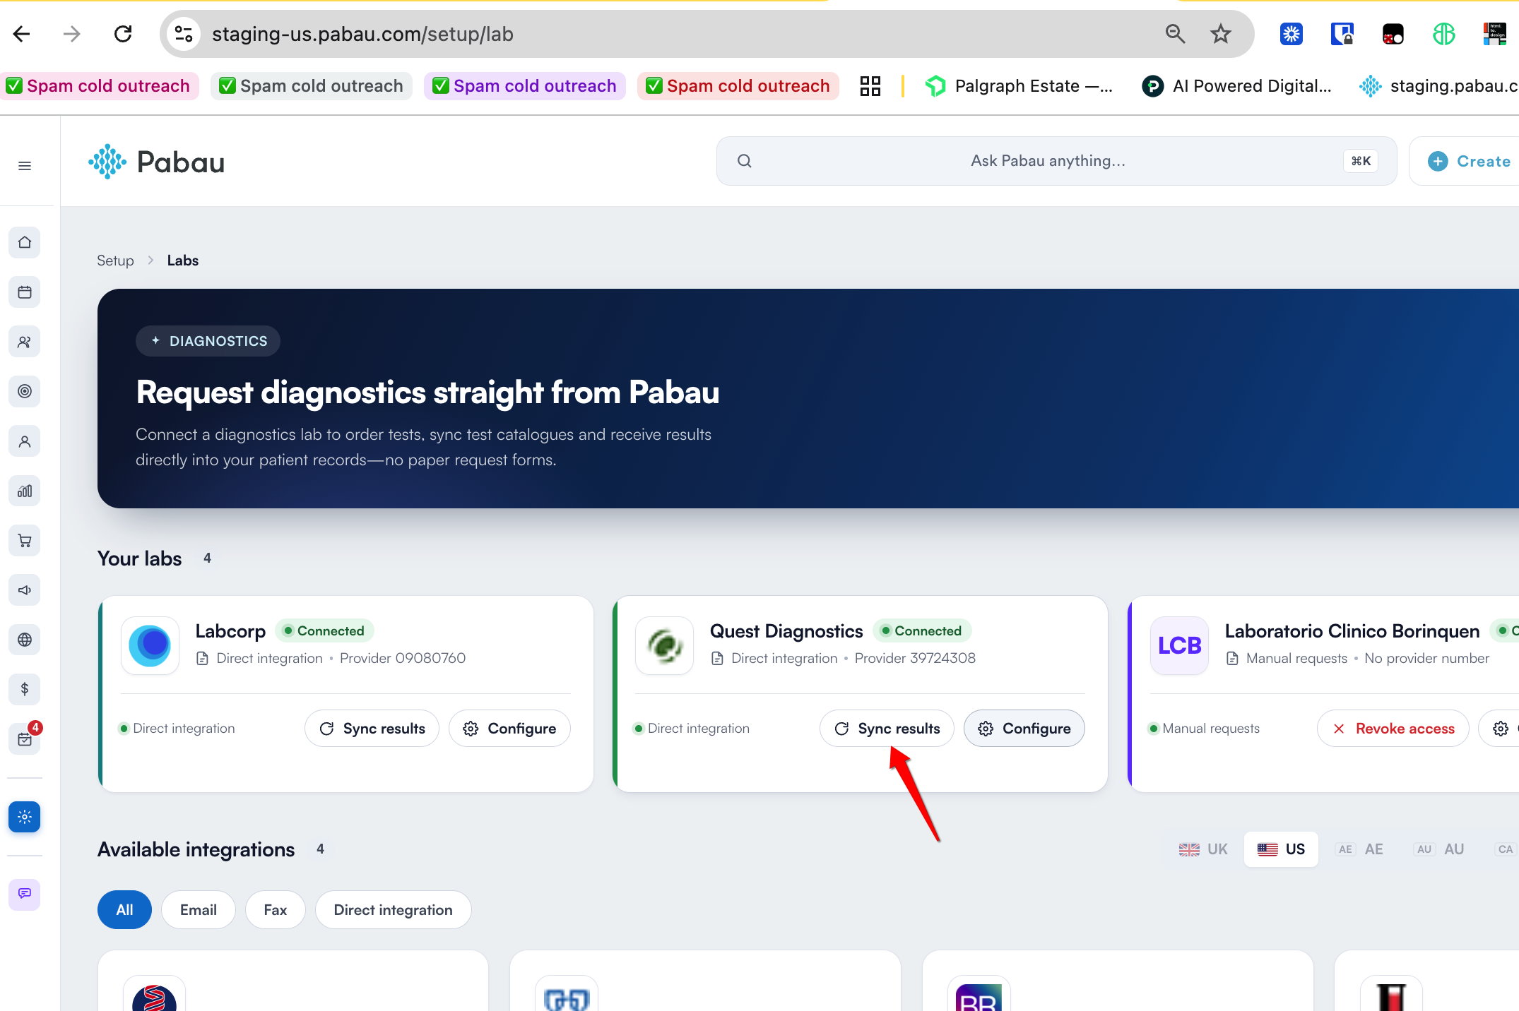Reload the current page
The height and width of the screenshot is (1011, 1519).
[123, 34]
